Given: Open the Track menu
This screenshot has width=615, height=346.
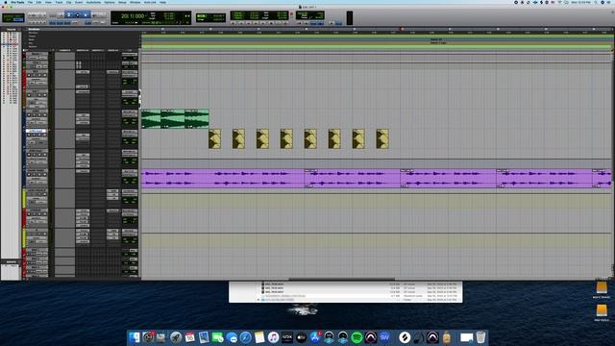Looking at the screenshot, I should coord(59,2).
